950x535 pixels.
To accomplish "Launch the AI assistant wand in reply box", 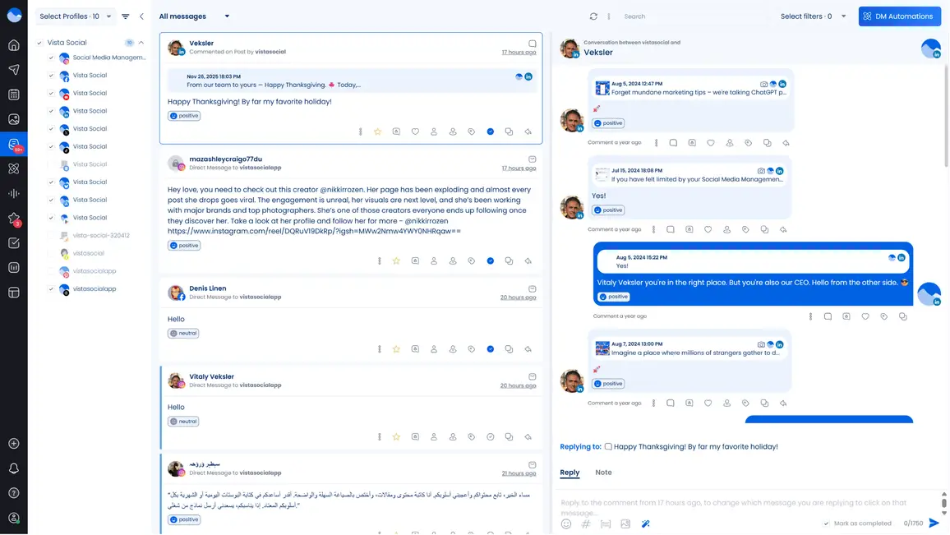I will point(646,523).
